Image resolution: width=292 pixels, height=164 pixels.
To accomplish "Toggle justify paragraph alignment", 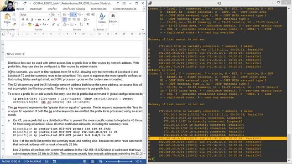I will click(79, 19).
